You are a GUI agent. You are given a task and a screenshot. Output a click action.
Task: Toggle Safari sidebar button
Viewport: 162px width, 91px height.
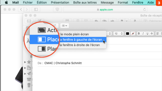coord(36,9)
